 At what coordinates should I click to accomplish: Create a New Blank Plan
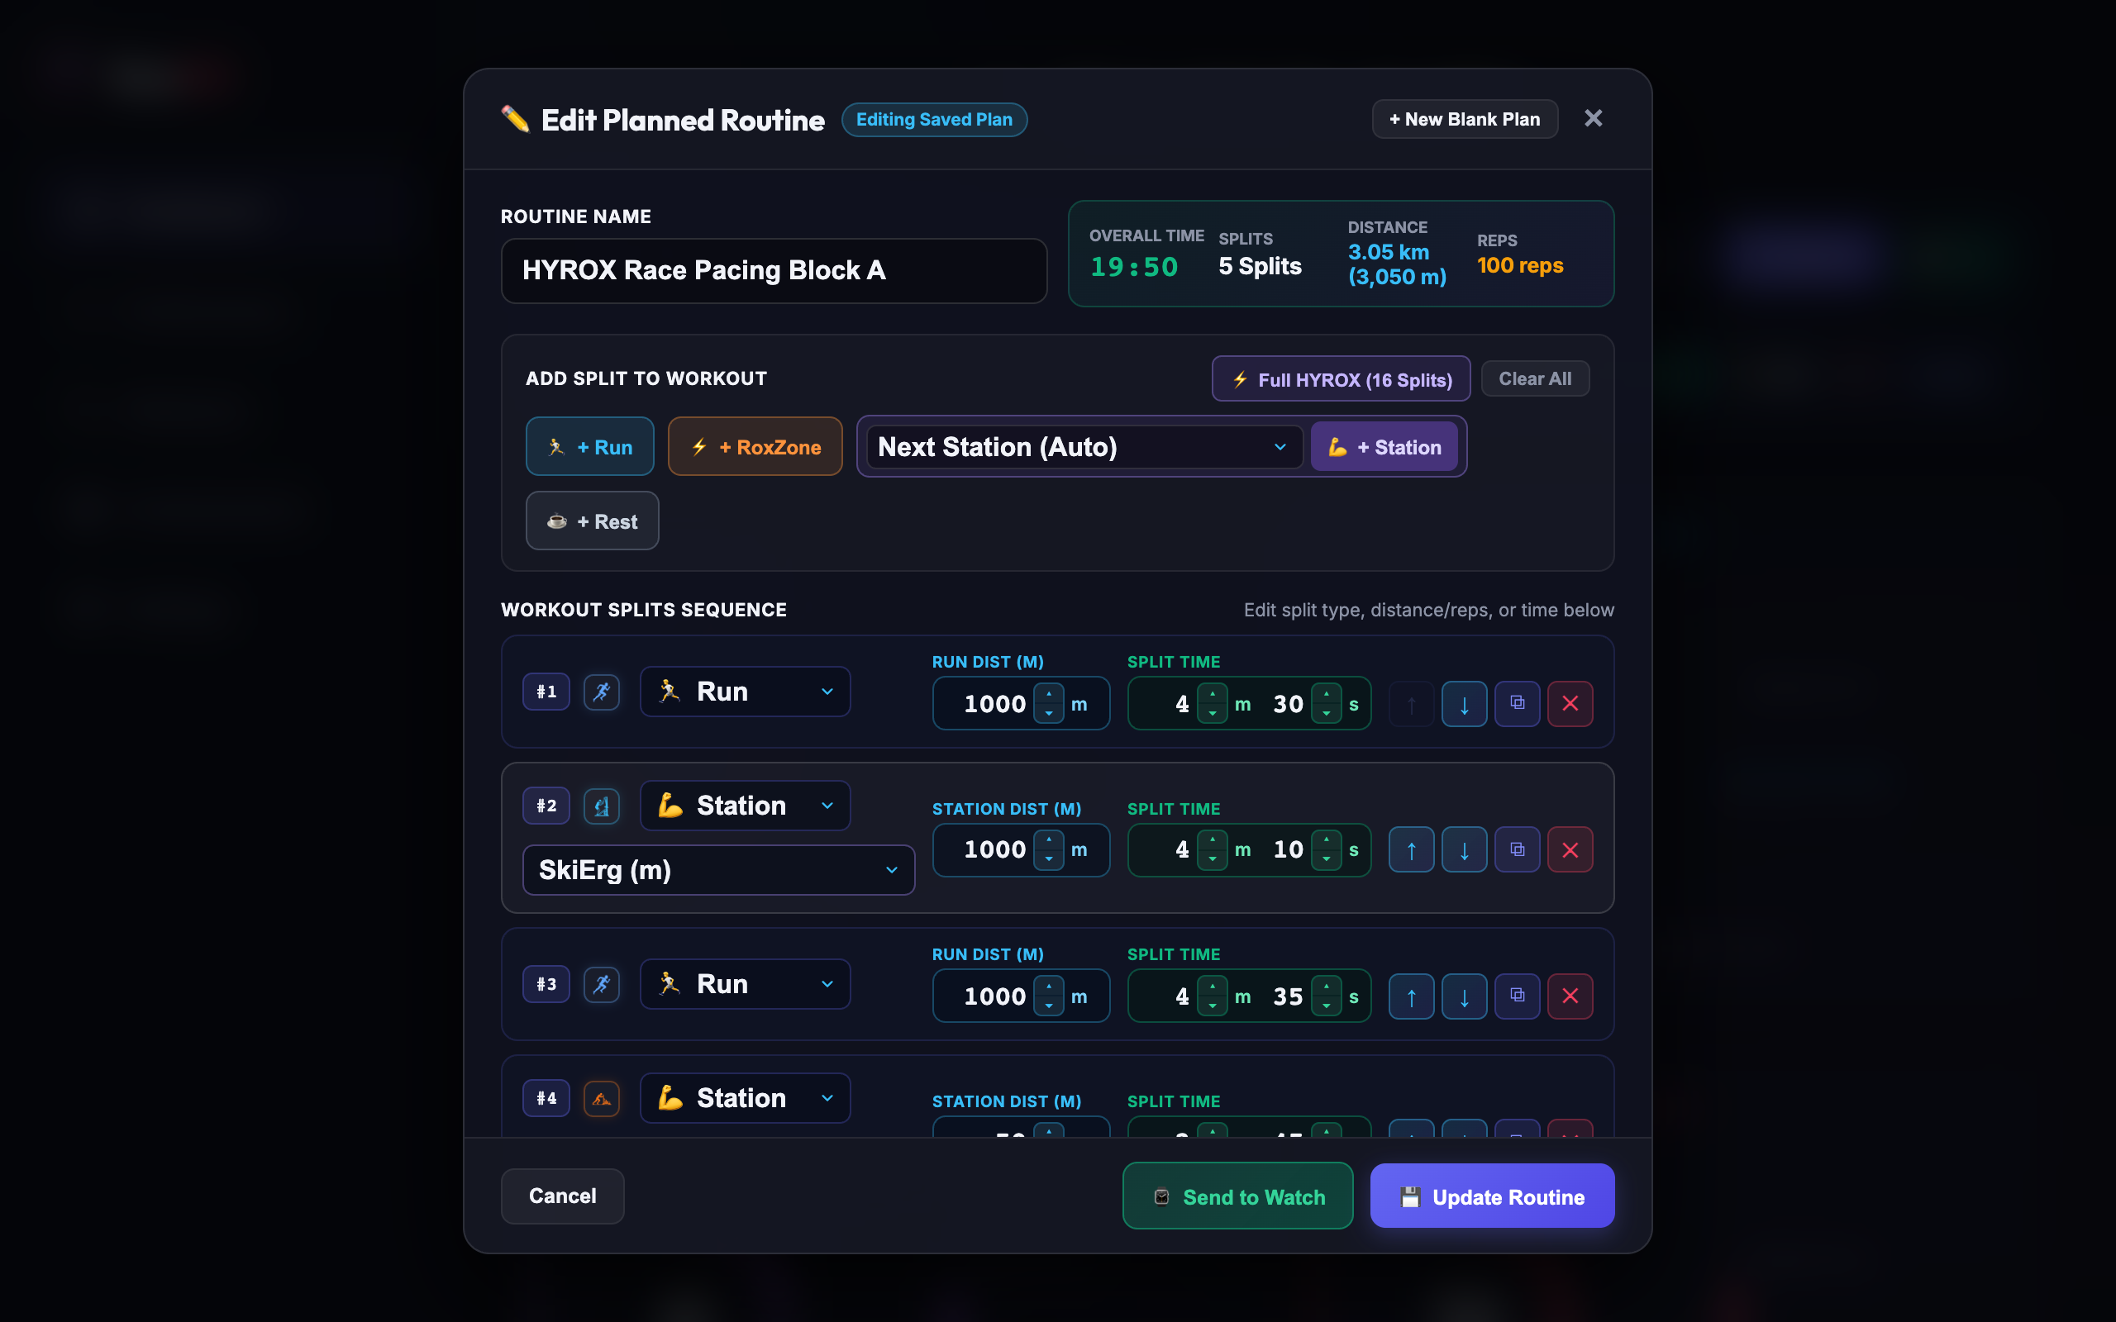1465,119
